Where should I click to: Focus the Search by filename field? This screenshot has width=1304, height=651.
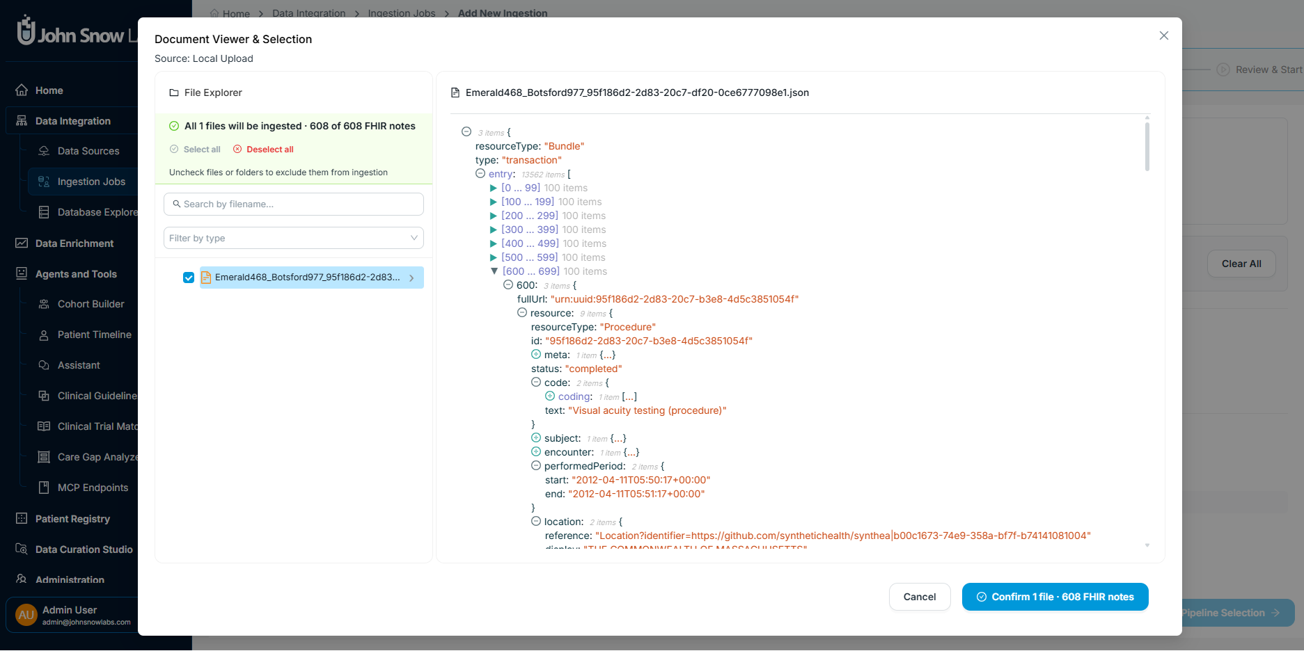pyautogui.click(x=294, y=204)
